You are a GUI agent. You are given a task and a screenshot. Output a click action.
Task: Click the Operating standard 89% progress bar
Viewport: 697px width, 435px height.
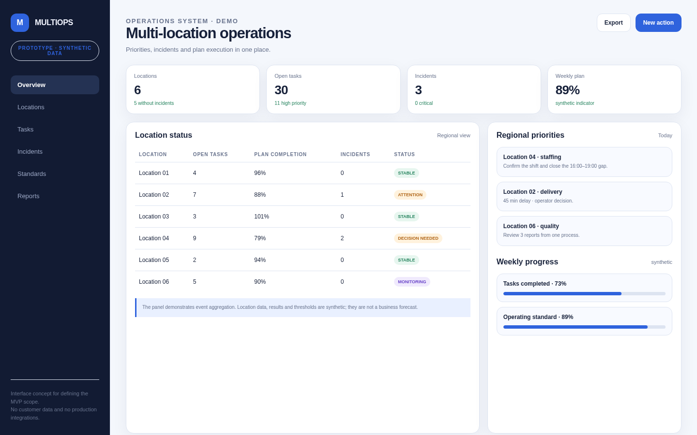pyautogui.click(x=584, y=327)
